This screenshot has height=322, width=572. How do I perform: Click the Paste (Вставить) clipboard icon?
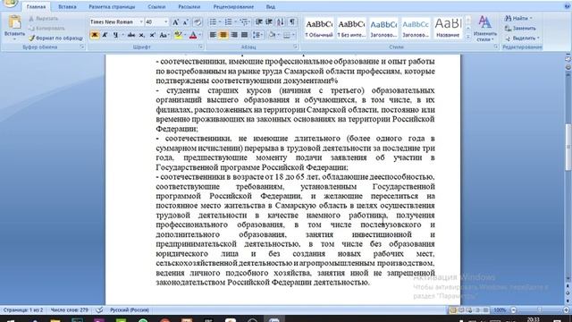coord(14,21)
